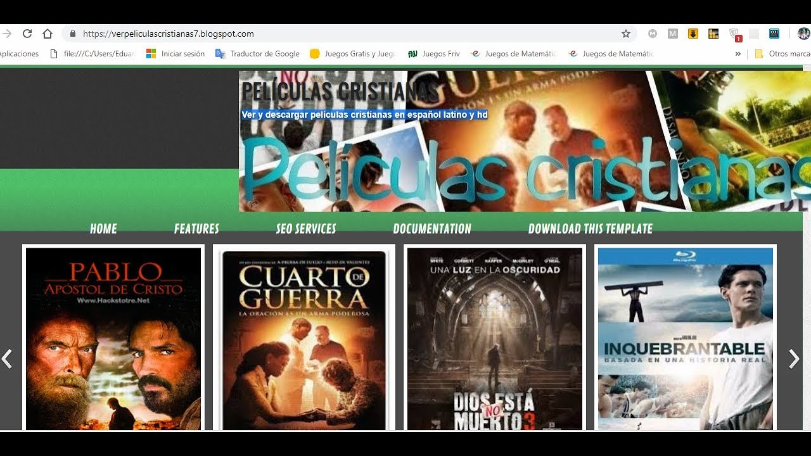This screenshot has height=456, width=811.
Task: Go to the browser home page icon
Action: tap(48, 34)
